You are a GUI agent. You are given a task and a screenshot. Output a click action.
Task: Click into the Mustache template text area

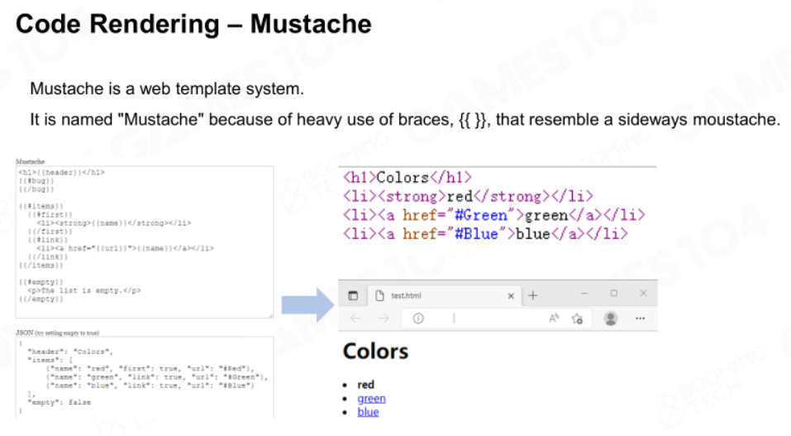[x=145, y=242]
